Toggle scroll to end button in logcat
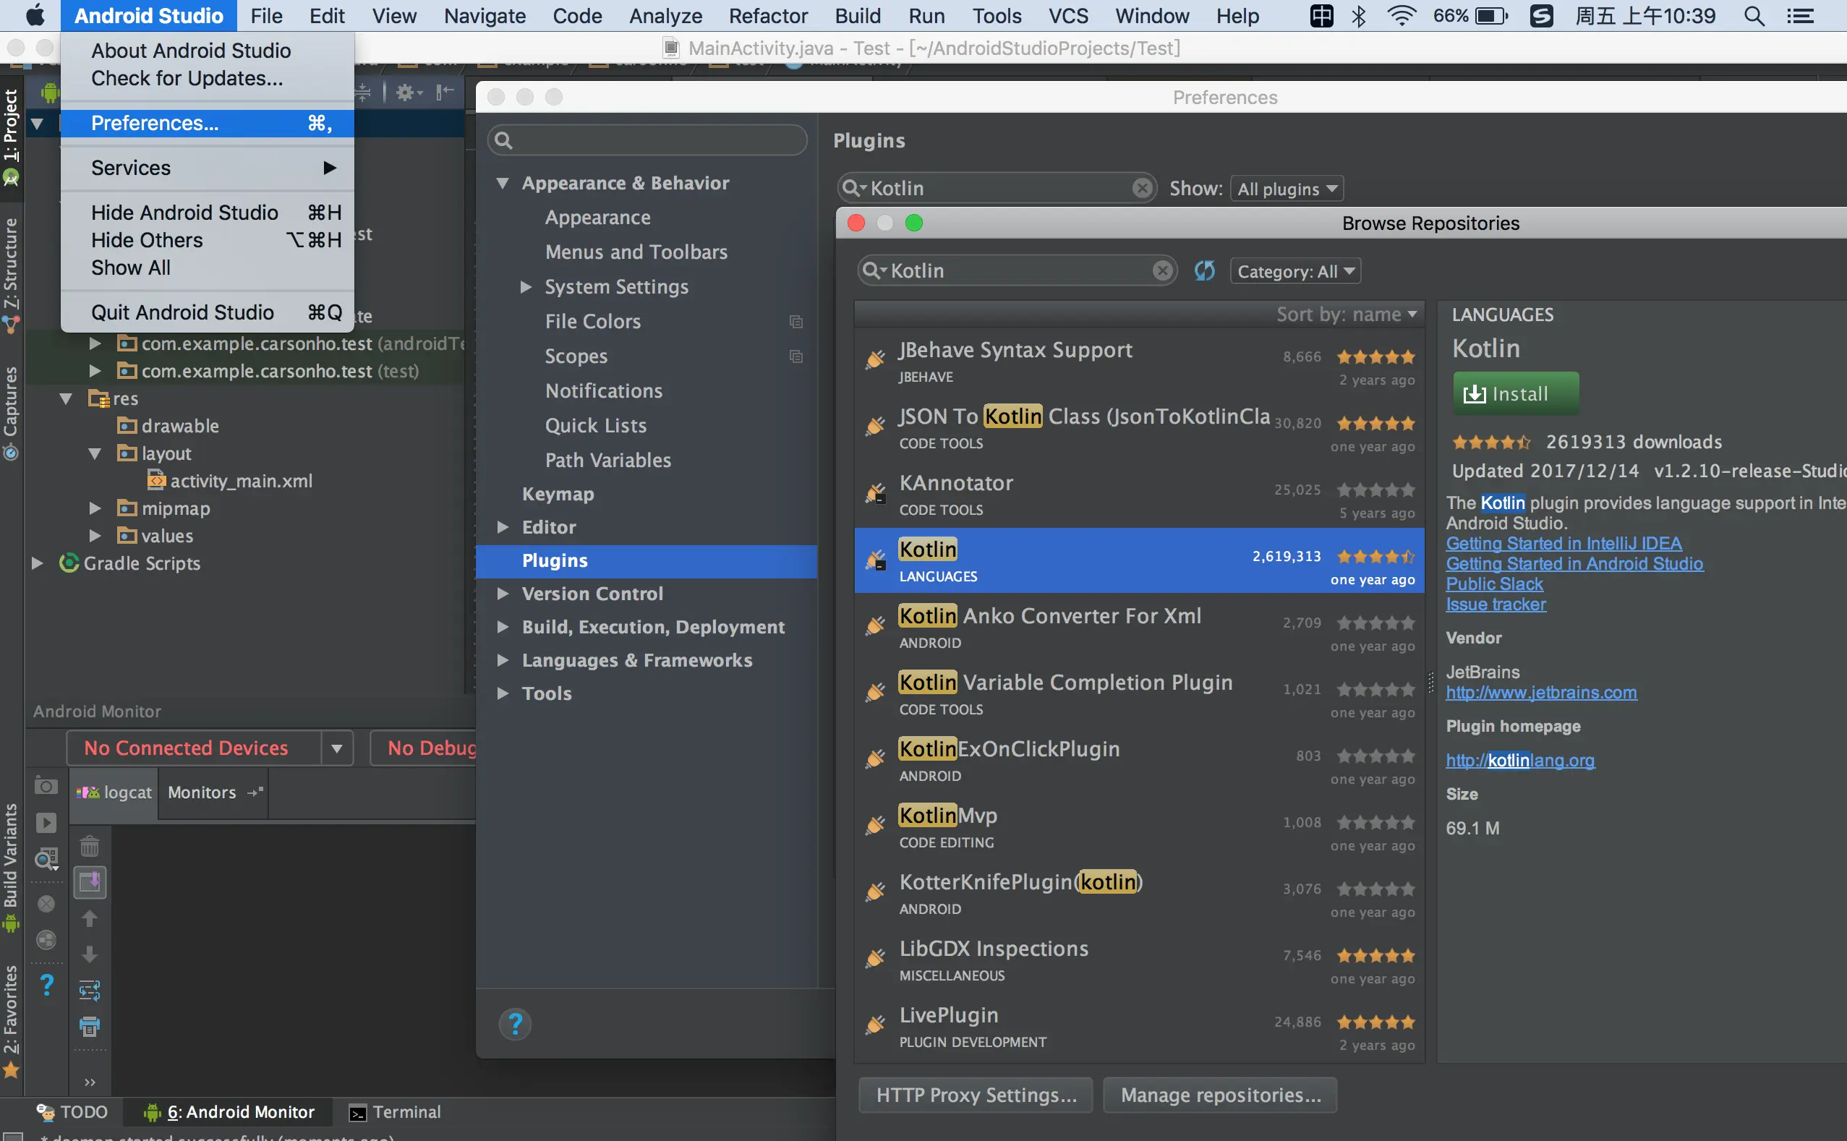Viewport: 1847px width, 1141px height. coord(89,882)
